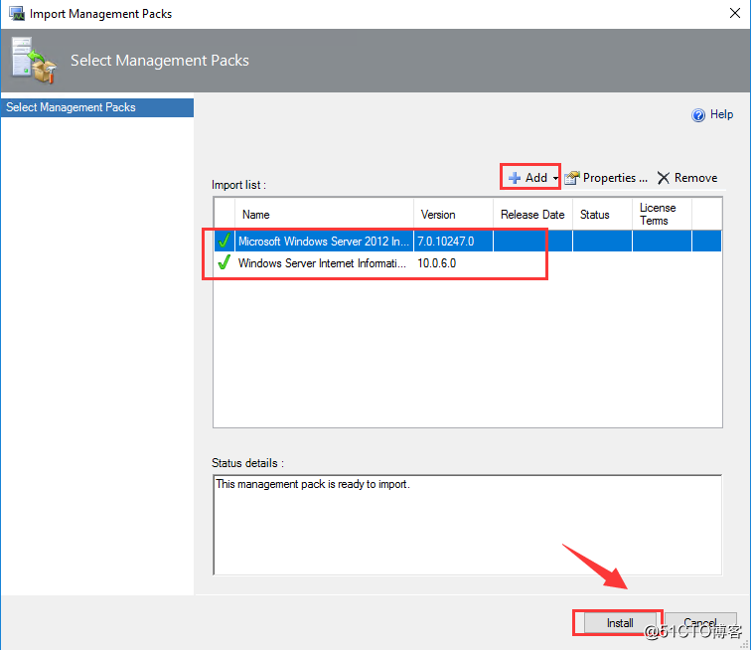Click the blue Help question mark icon
The height and width of the screenshot is (650, 752).
pos(698,115)
